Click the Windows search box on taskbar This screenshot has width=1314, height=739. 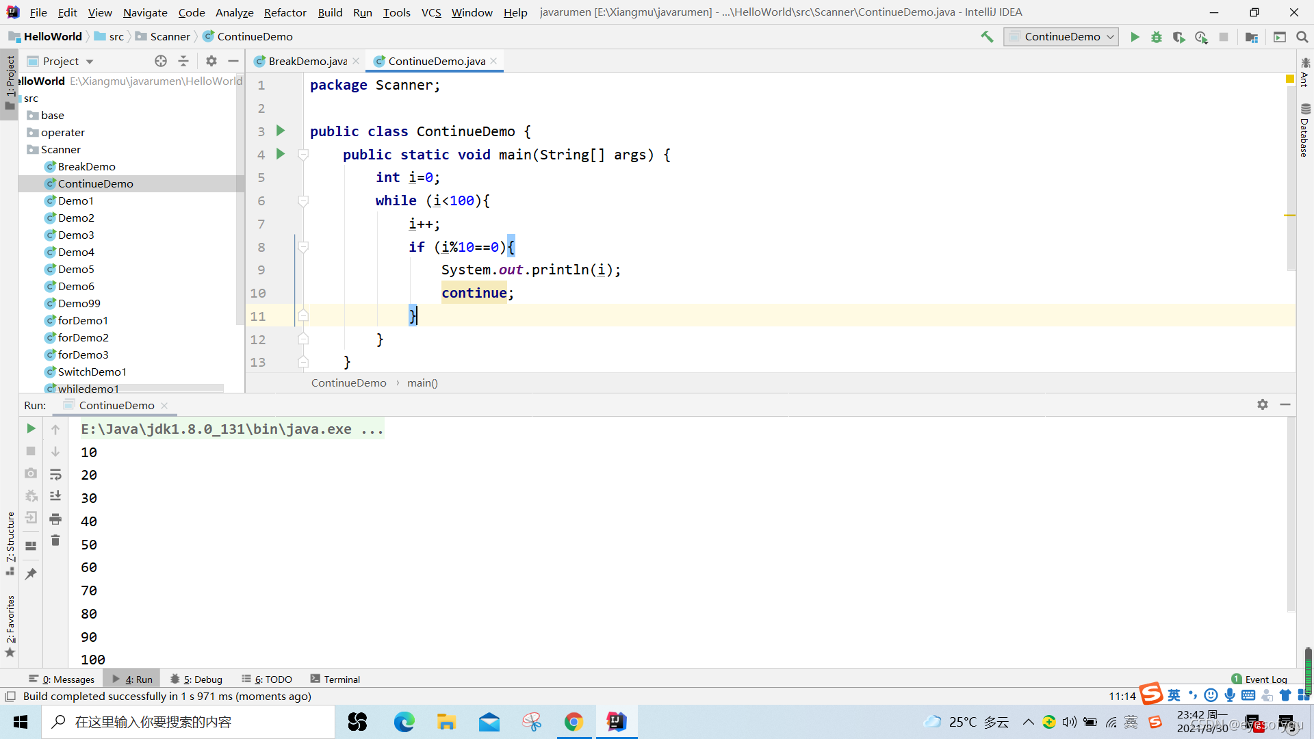(x=188, y=722)
